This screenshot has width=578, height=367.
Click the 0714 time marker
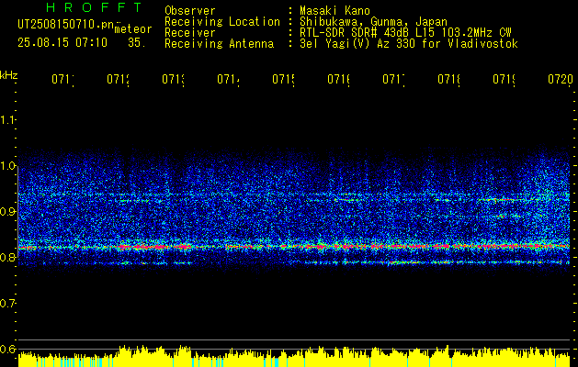[228, 80]
